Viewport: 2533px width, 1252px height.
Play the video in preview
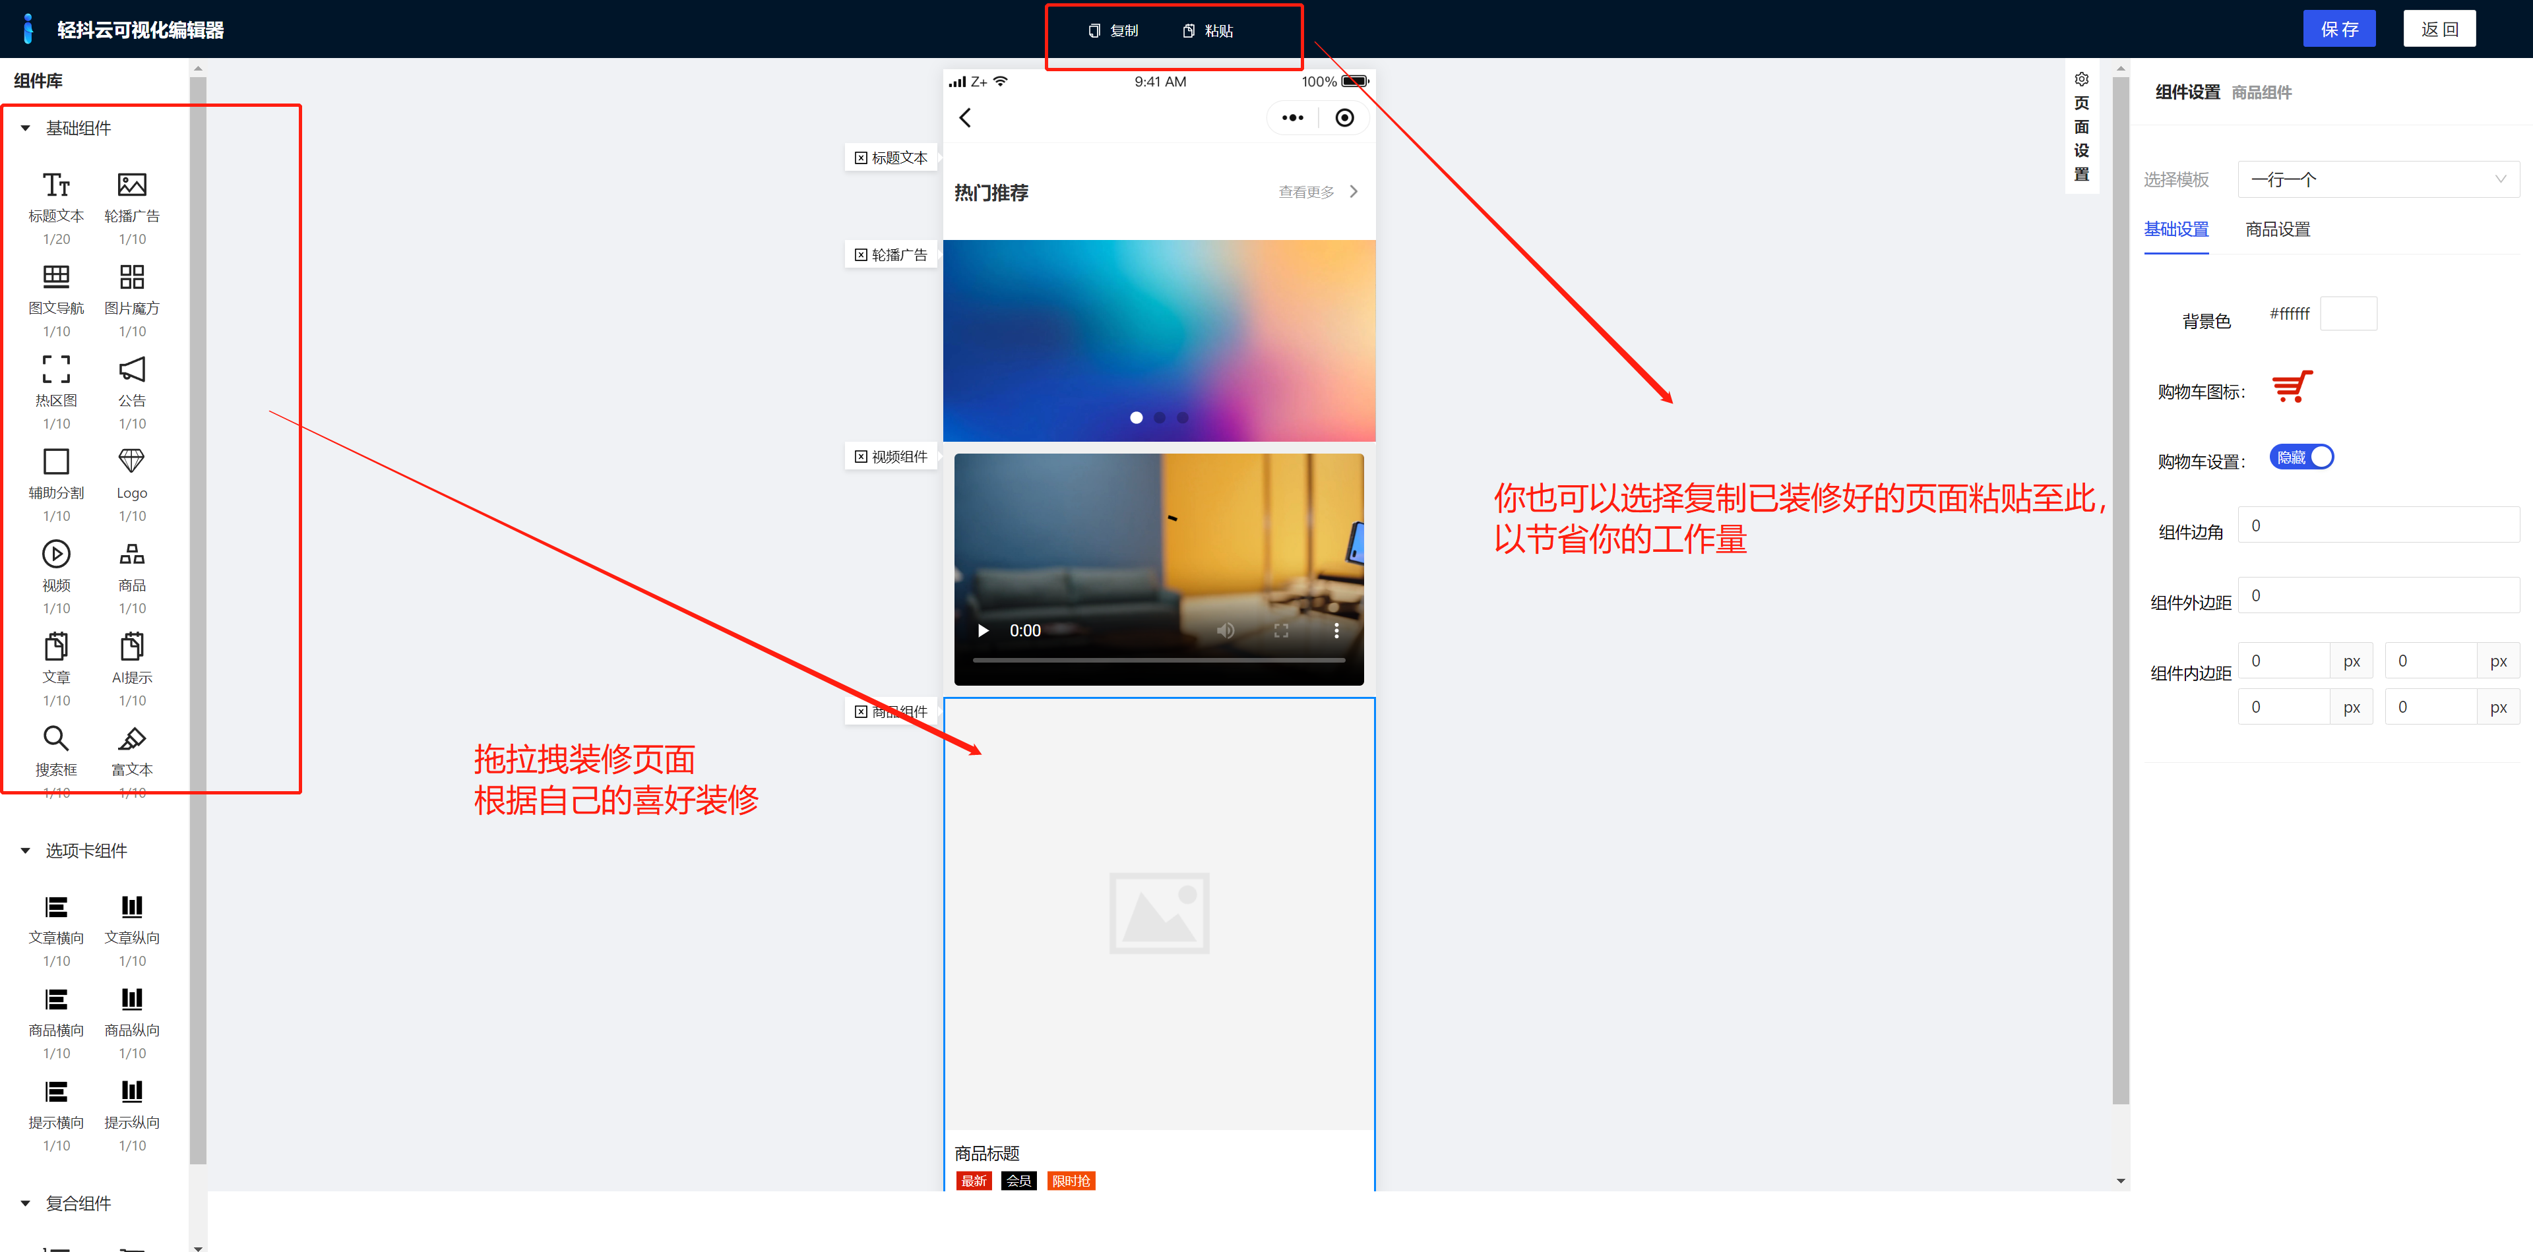[982, 630]
